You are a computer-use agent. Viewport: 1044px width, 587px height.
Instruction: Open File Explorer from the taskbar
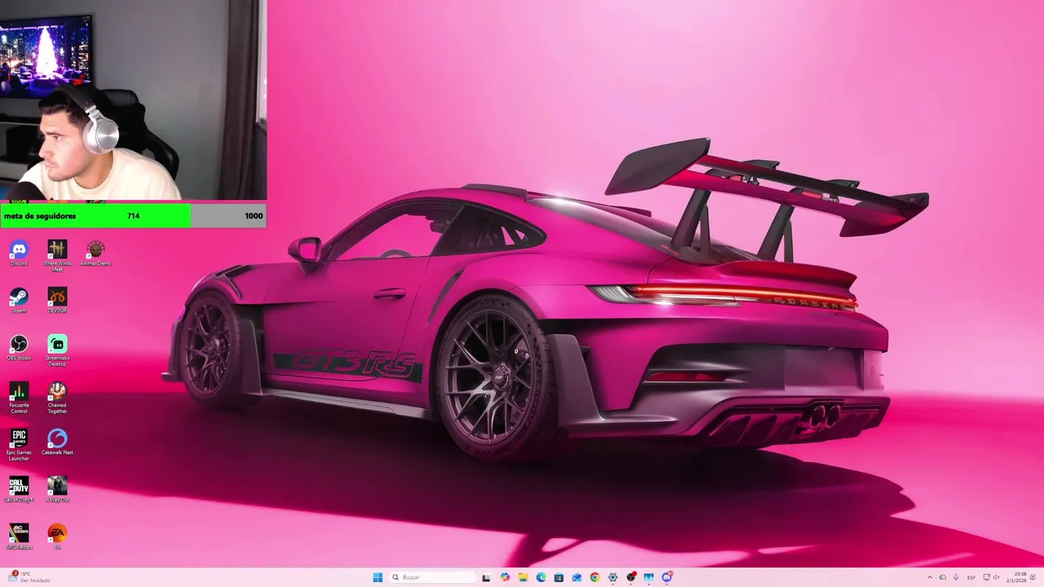(523, 577)
